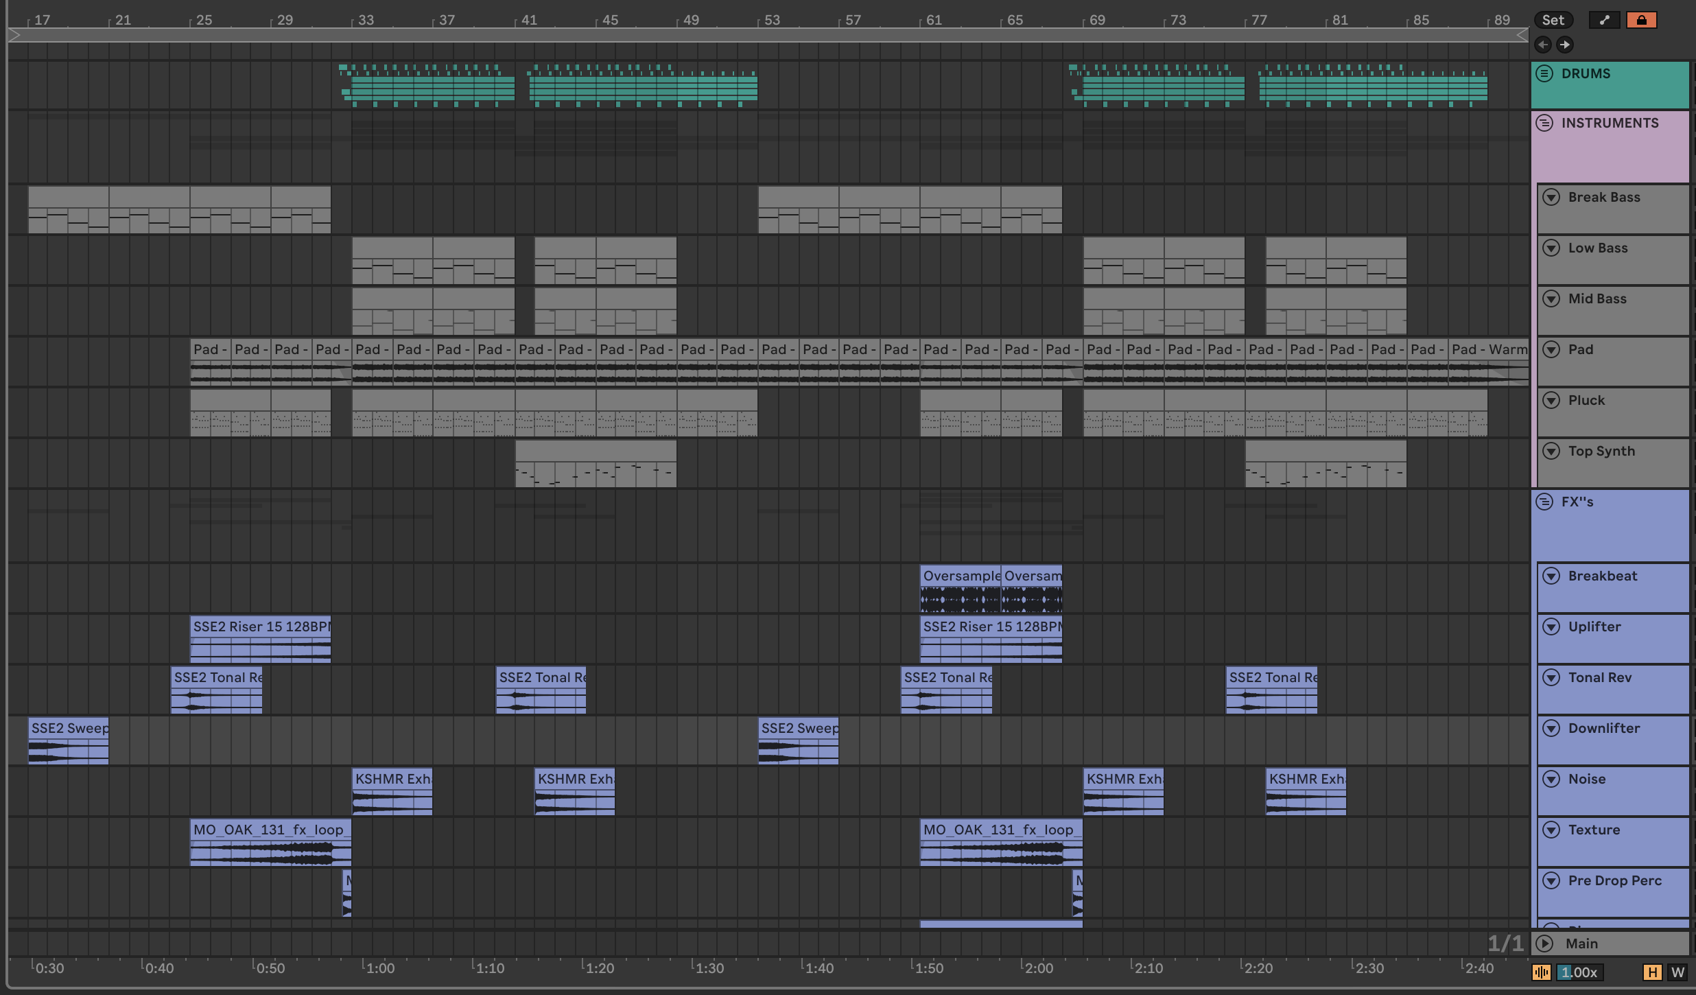This screenshot has height=995, width=1696.
Task: Select the INSTRUMENTS track title
Action: [x=1610, y=123]
